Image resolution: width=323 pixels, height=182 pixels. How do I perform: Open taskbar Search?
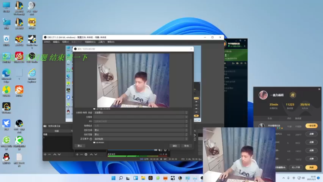pos(121,178)
